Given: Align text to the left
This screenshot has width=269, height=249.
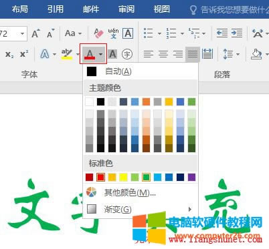Looking at the screenshot, I should (149, 54).
